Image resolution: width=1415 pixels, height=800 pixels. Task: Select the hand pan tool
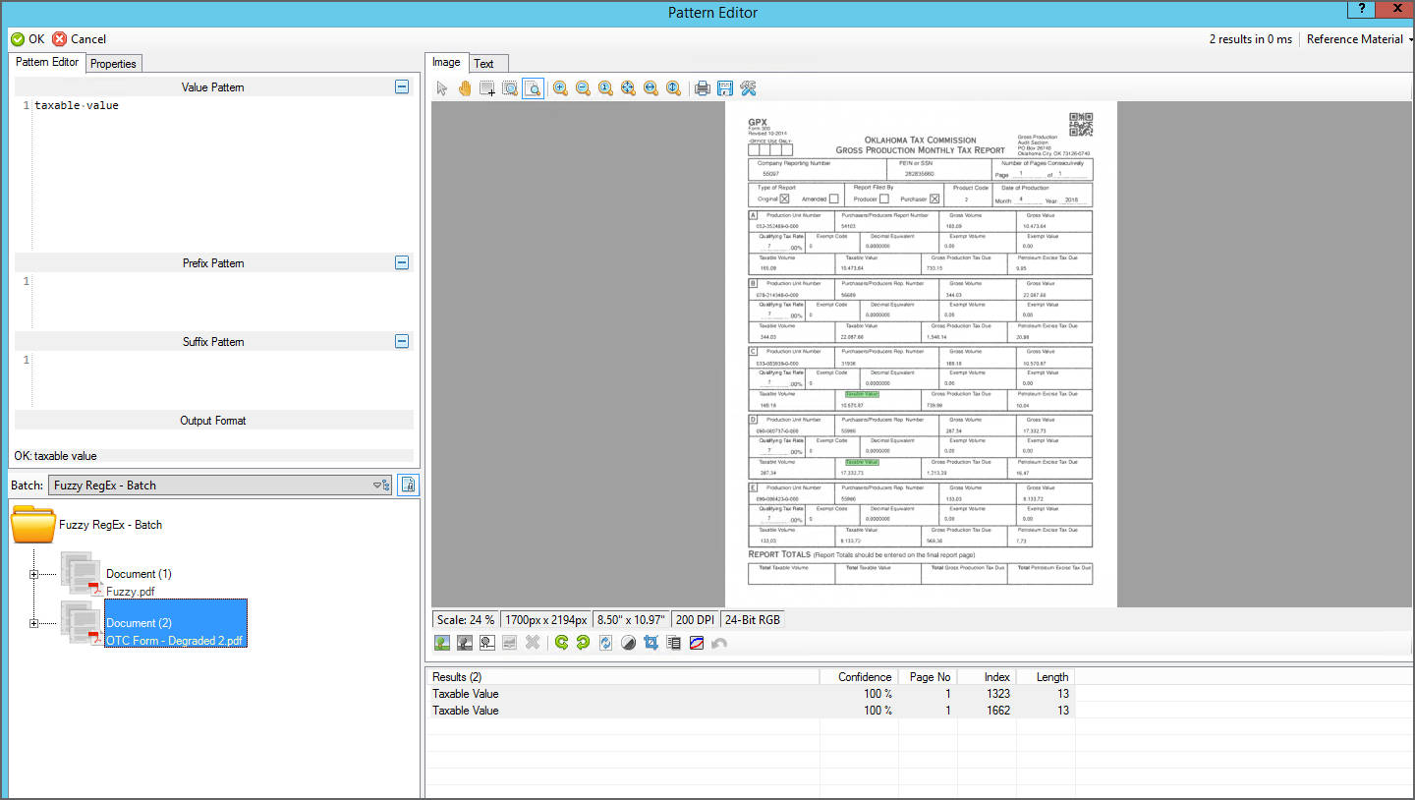(x=464, y=88)
